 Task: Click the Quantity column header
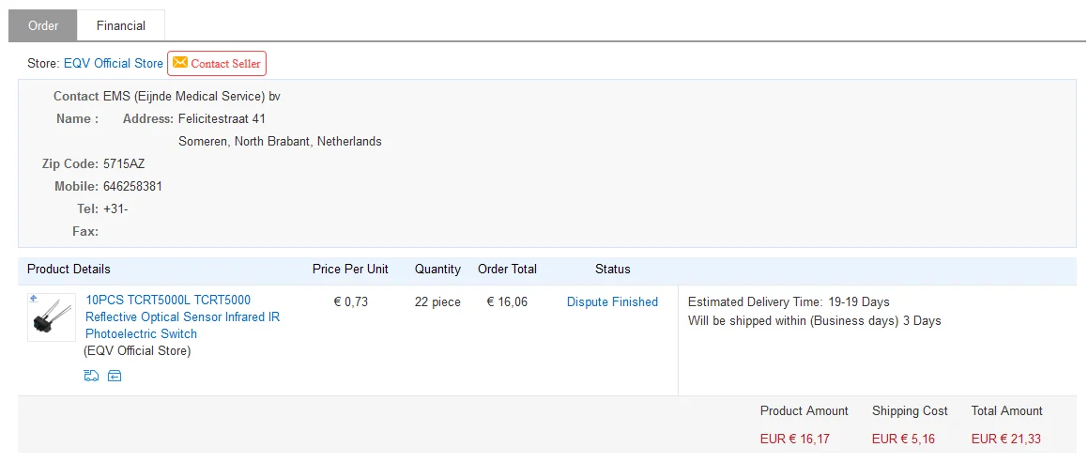[437, 269]
